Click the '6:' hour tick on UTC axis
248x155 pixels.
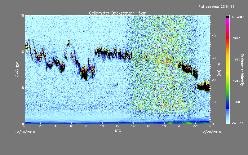point(71,126)
